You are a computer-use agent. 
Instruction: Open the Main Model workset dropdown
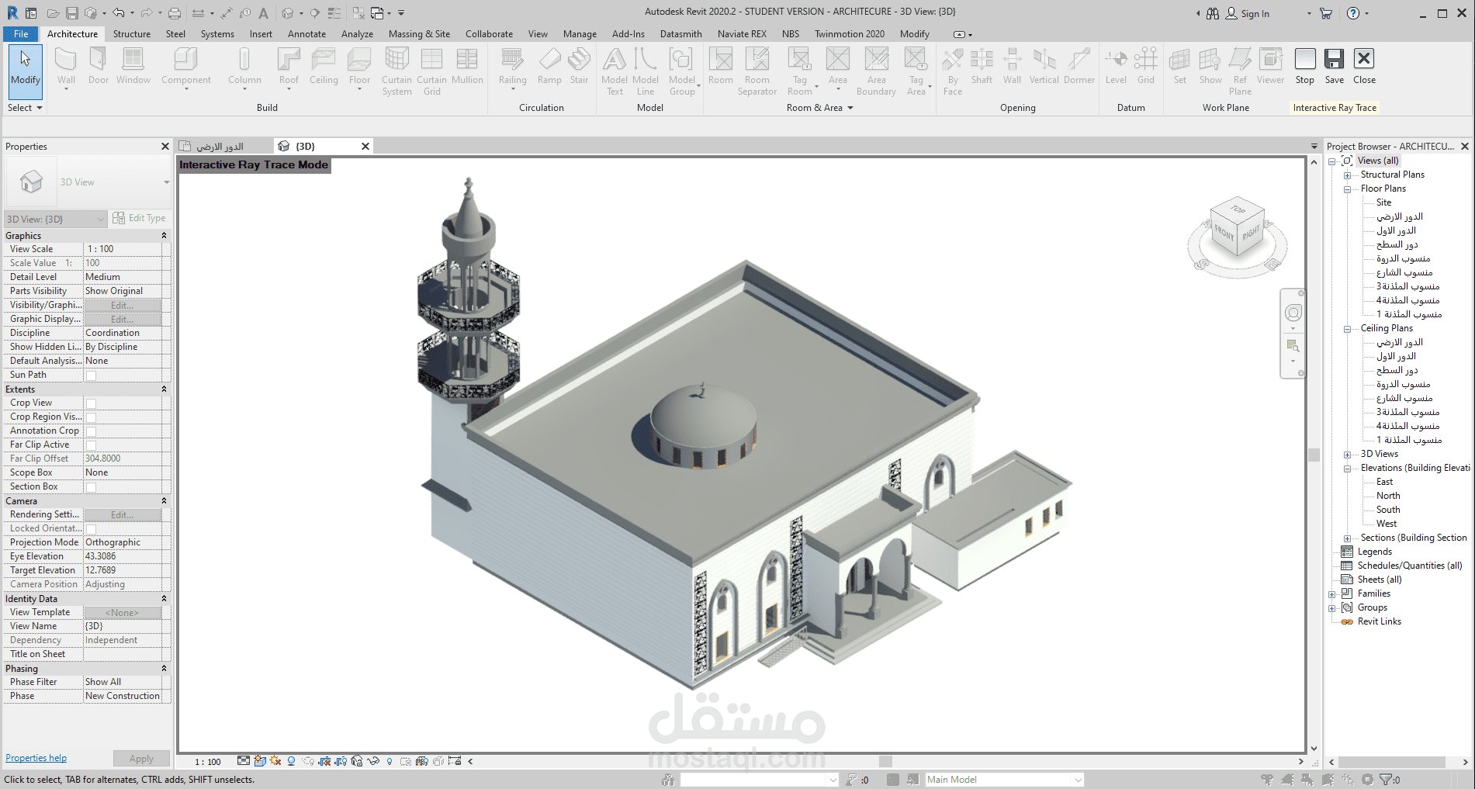(x=1005, y=780)
